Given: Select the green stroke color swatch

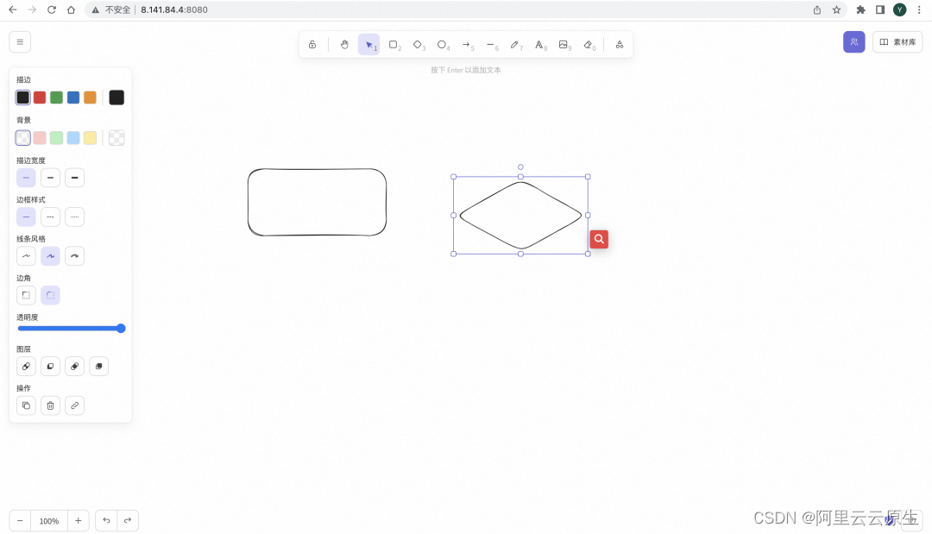Looking at the screenshot, I should [56, 97].
